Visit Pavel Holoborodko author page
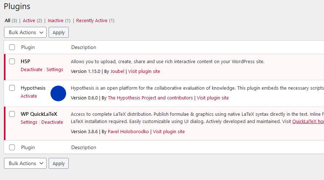324x180 pixels. tap(128, 132)
